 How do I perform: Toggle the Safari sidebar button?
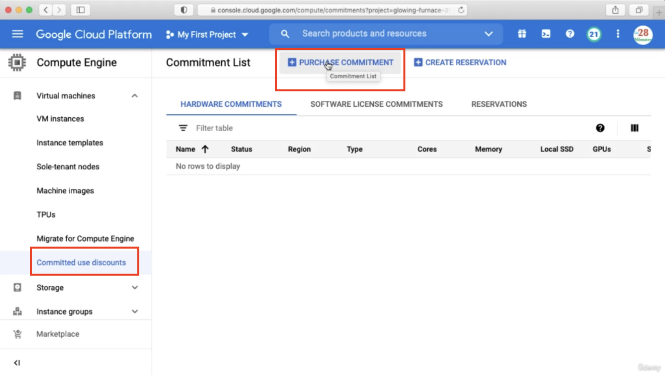coord(80,10)
